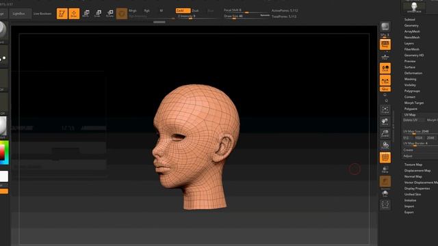438x246 pixels.
Task: Collapse the UV Map section
Action: (410, 115)
